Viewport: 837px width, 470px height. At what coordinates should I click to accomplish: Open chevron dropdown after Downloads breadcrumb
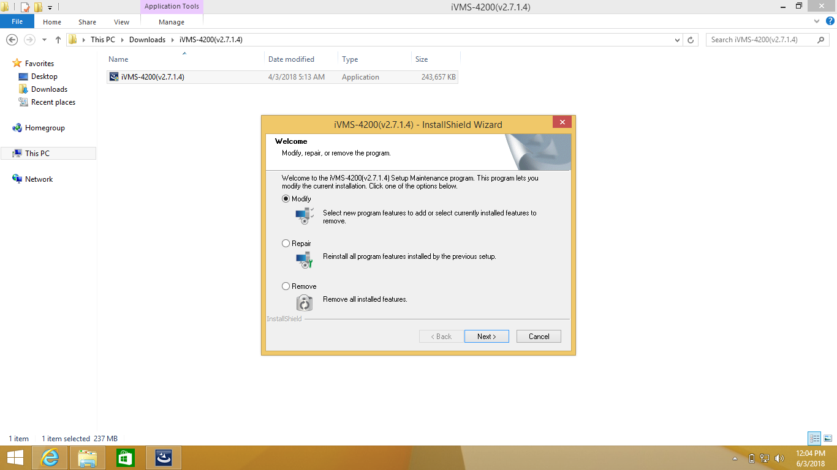[173, 40]
